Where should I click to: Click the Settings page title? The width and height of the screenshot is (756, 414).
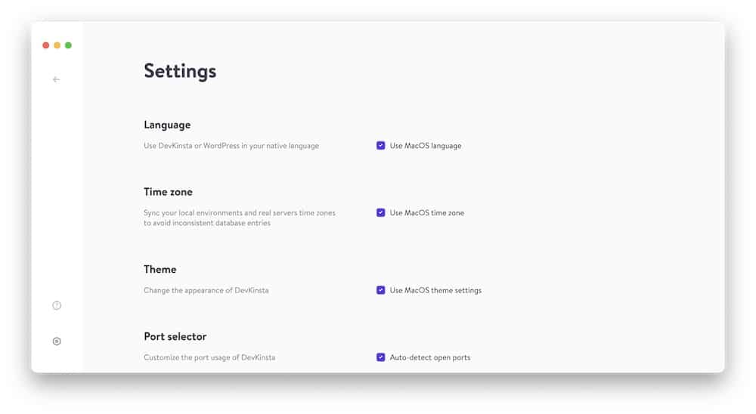coord(181,71)
